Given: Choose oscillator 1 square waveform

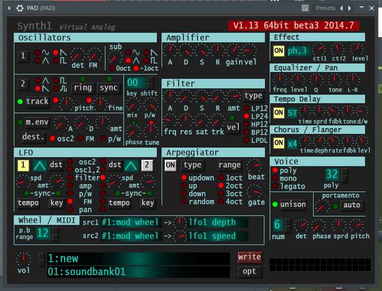Looking at the screenshot, I should [56, 60].
